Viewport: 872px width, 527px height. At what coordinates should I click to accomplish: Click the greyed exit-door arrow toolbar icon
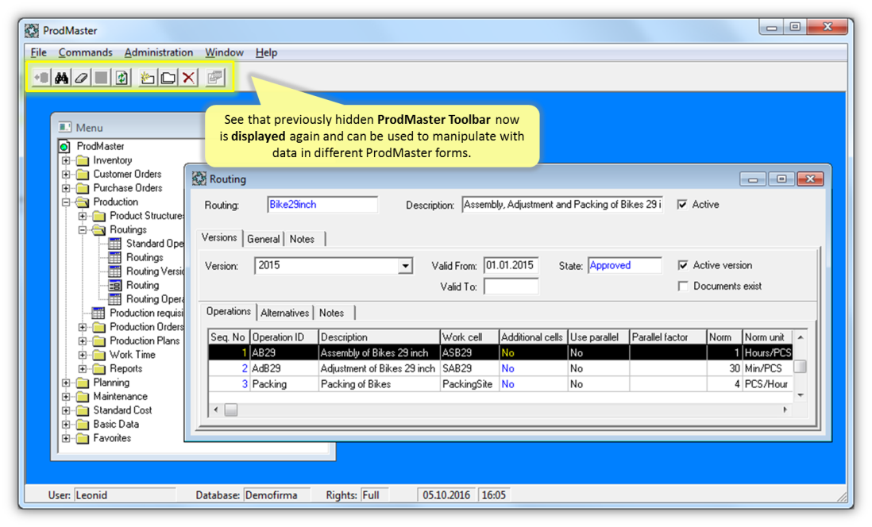point(41,77)
